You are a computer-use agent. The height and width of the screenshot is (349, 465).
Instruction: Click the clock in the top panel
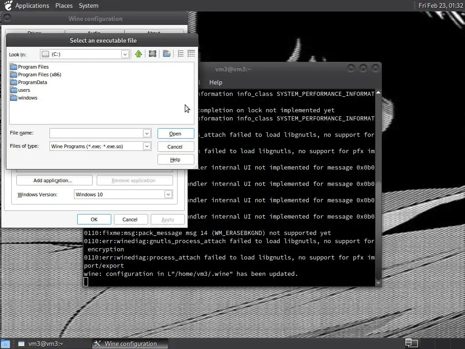[440, 5]
